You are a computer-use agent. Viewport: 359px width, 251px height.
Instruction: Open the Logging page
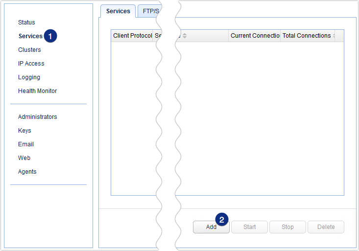[x=29, y=77]
